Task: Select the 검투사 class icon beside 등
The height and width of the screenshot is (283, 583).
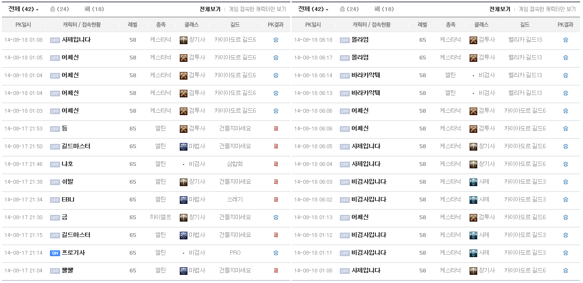Action: 183,129
